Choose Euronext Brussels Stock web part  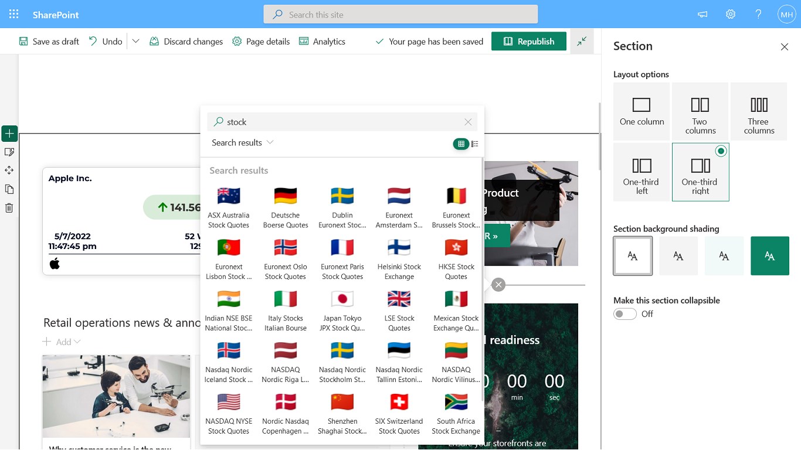[456, 207]
